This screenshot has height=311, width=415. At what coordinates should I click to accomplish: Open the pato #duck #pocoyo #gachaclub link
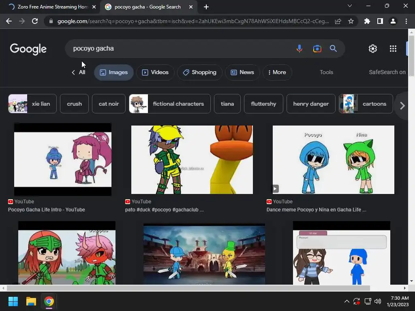point(165,210)
